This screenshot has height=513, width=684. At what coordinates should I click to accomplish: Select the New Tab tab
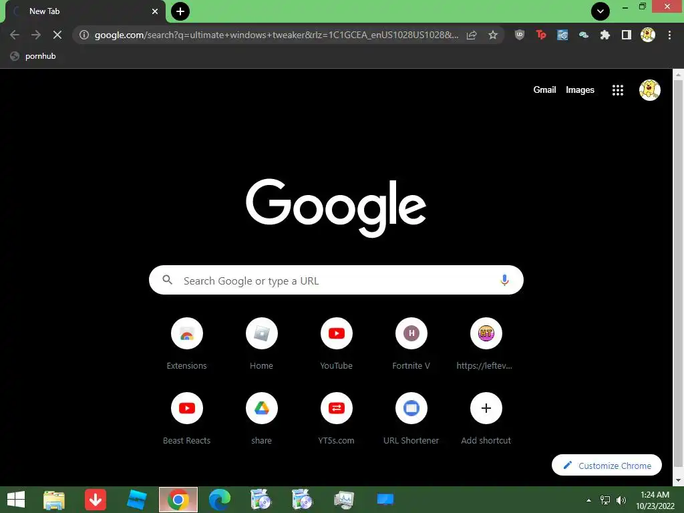85,11
